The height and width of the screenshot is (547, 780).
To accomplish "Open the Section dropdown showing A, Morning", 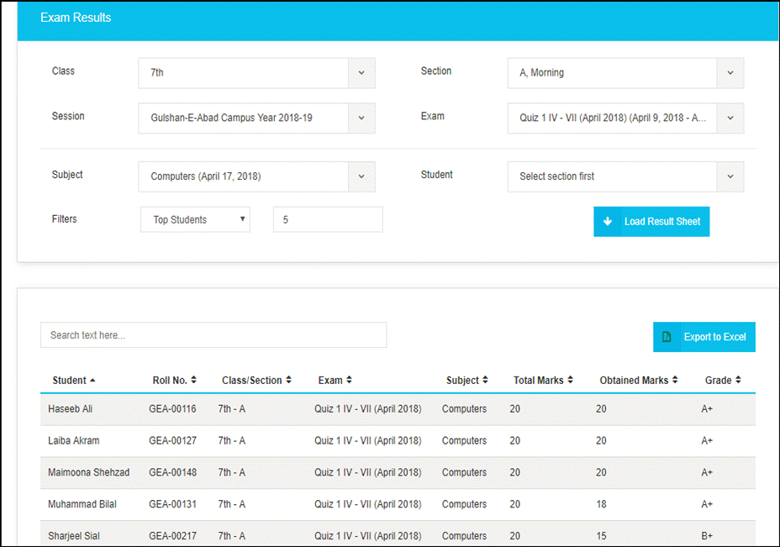I will point(625,73).
